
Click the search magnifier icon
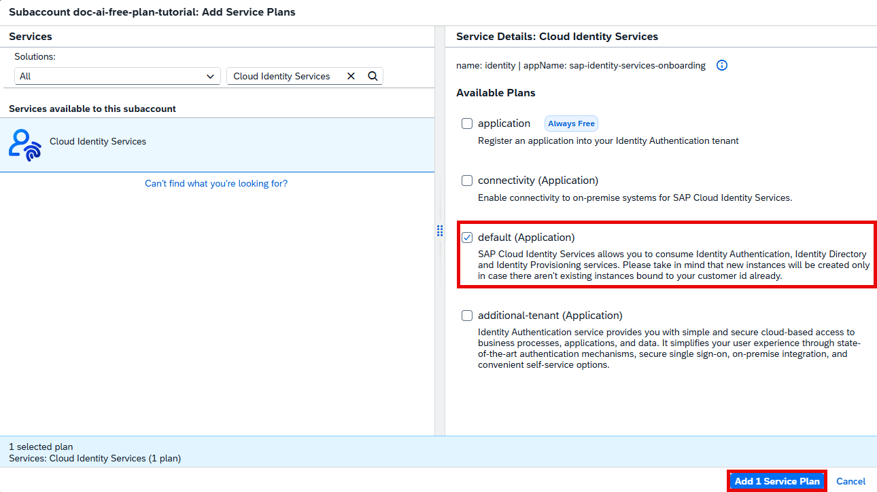coord(373,76)
